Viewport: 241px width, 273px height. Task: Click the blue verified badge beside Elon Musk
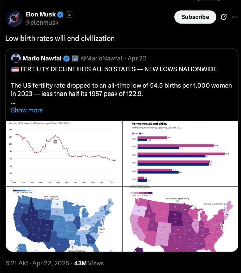pos(60,14)
